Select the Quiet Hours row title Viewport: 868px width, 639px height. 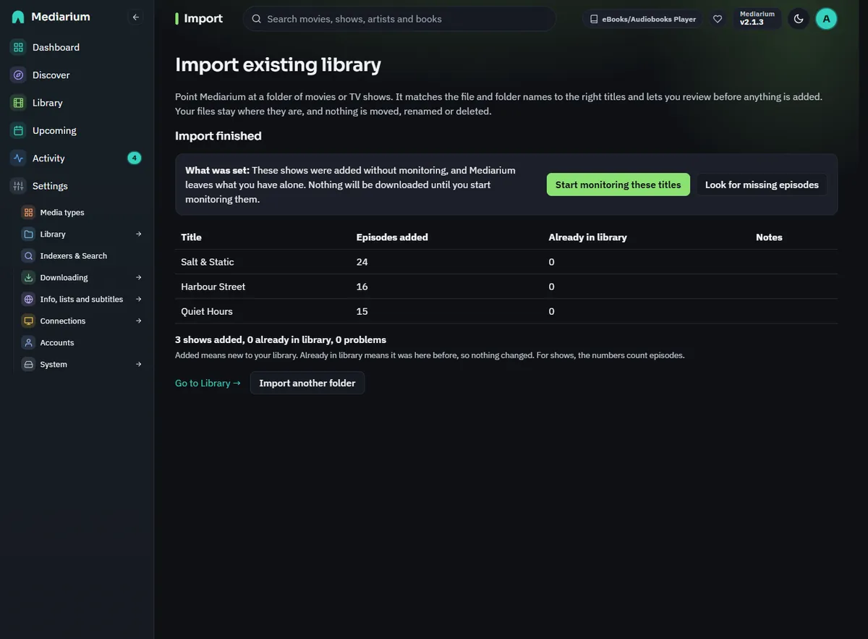[207, 311]
